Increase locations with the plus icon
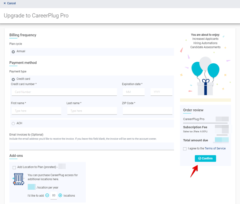This screenshot has width=240, height=204. pos(60,195)
